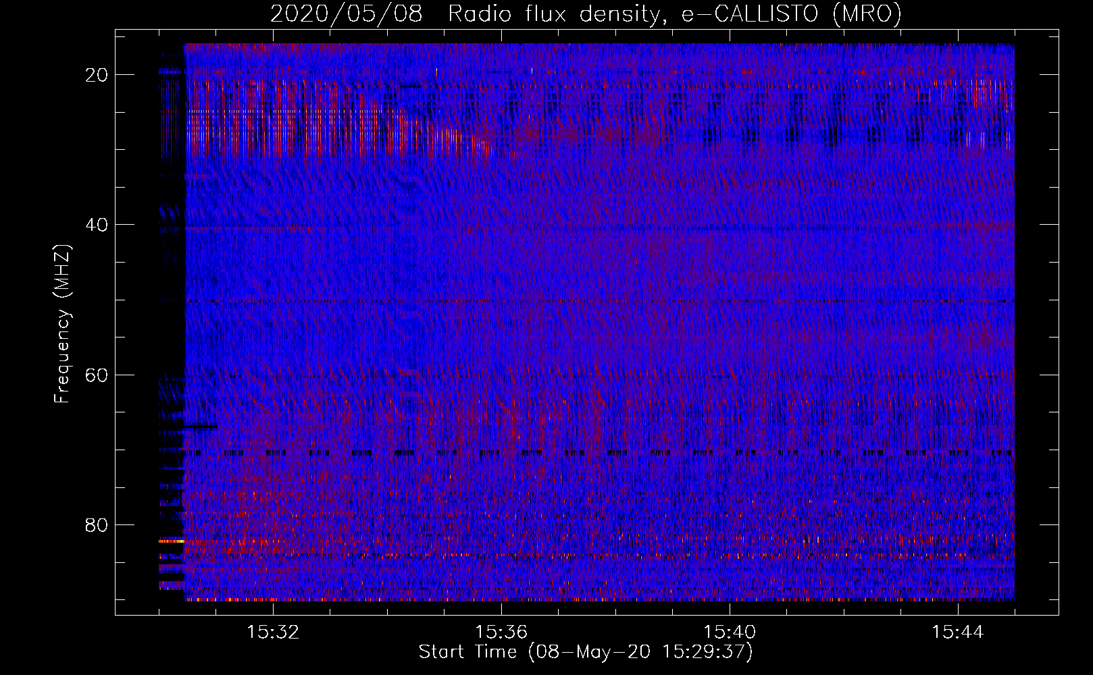The image size is (1093, 675).
Task: Click the 60 MHz frequency tick label
Action: [97, 375]
